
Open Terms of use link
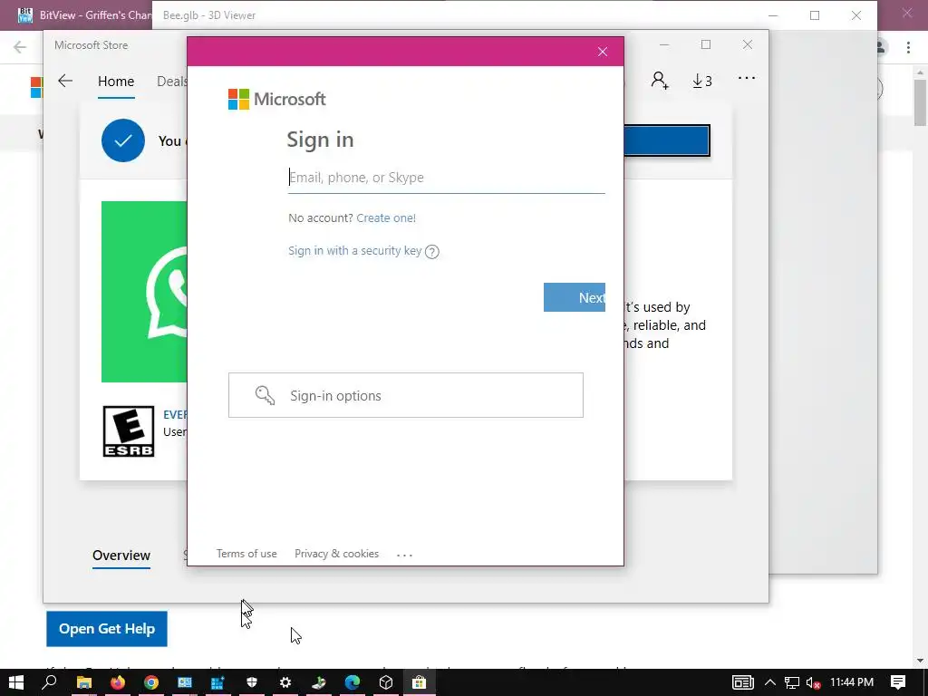pos(246,554)
